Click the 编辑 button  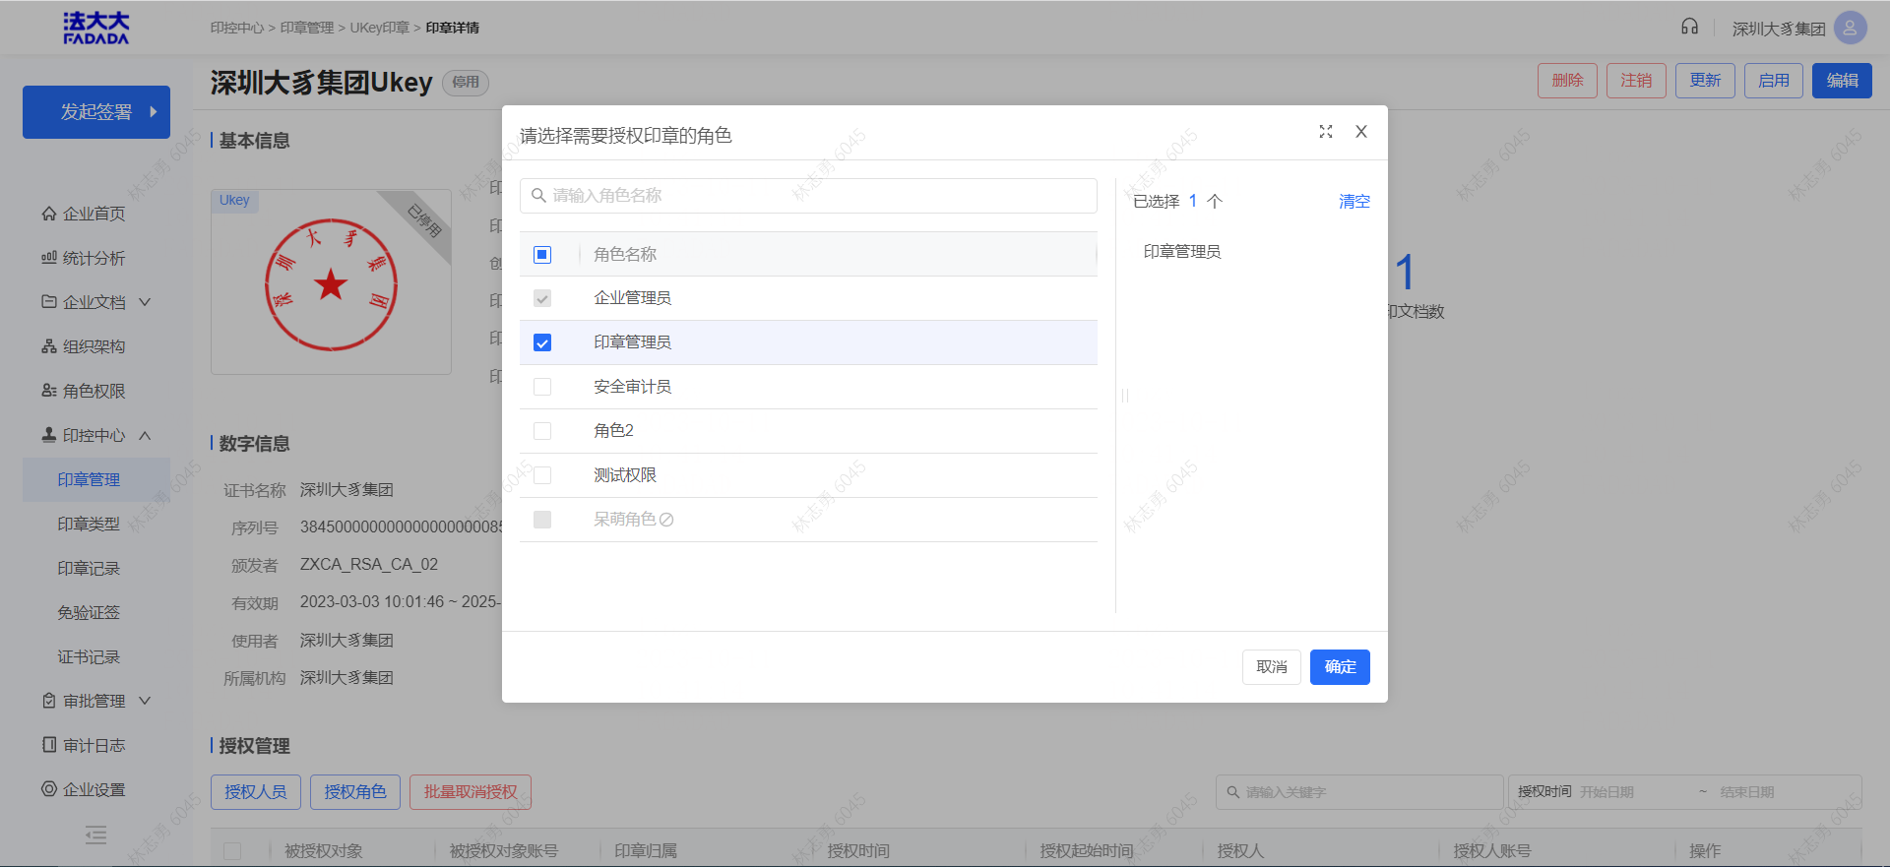coord(1842,81)
